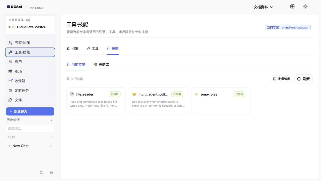
Task: Click 批量管理 to manage skills in bulk
Action: click(282, 79)
